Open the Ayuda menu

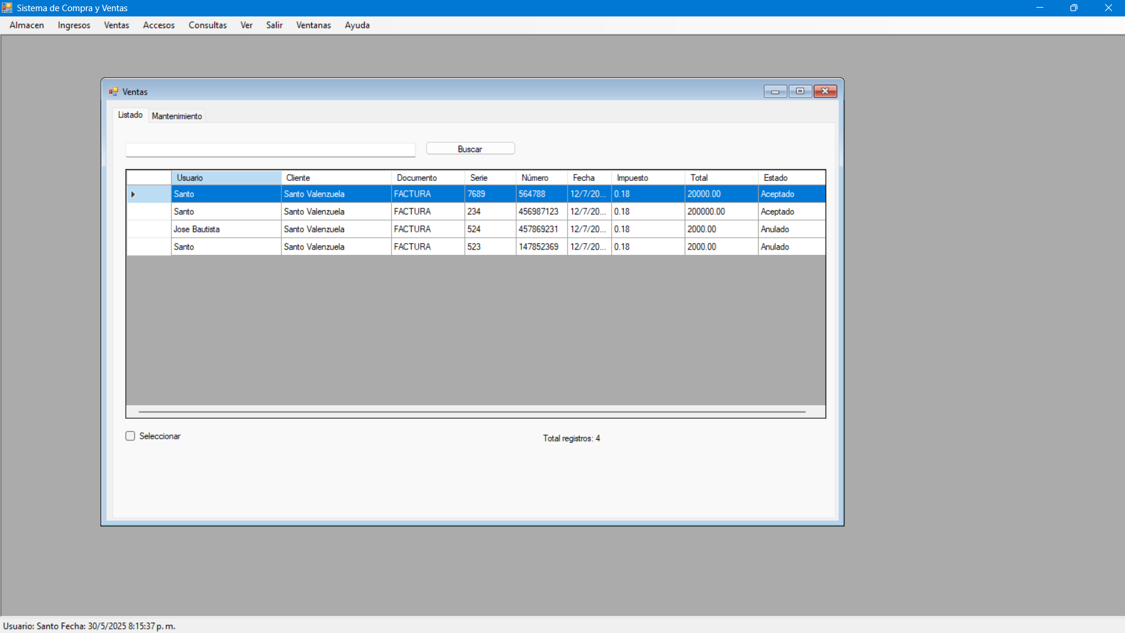click(357, 25)
